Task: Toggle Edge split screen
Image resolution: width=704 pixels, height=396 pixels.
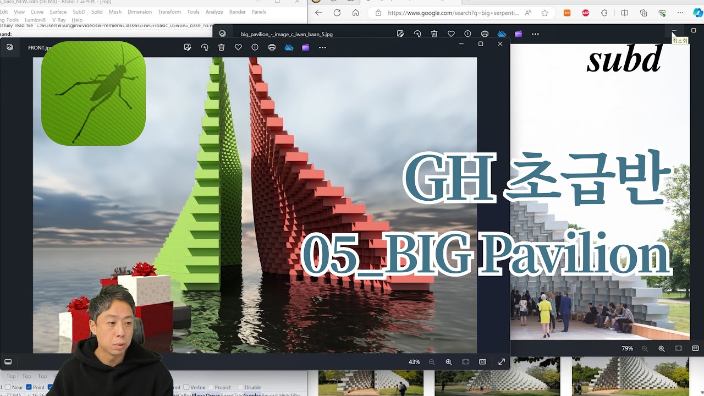Action: (x=624, y=13)
